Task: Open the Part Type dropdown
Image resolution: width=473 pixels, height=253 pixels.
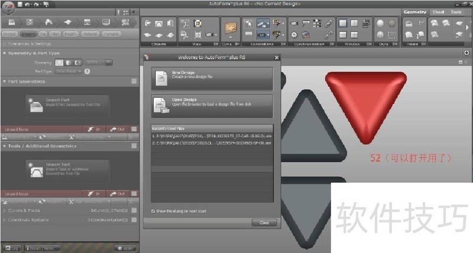Action: [69, 72]
